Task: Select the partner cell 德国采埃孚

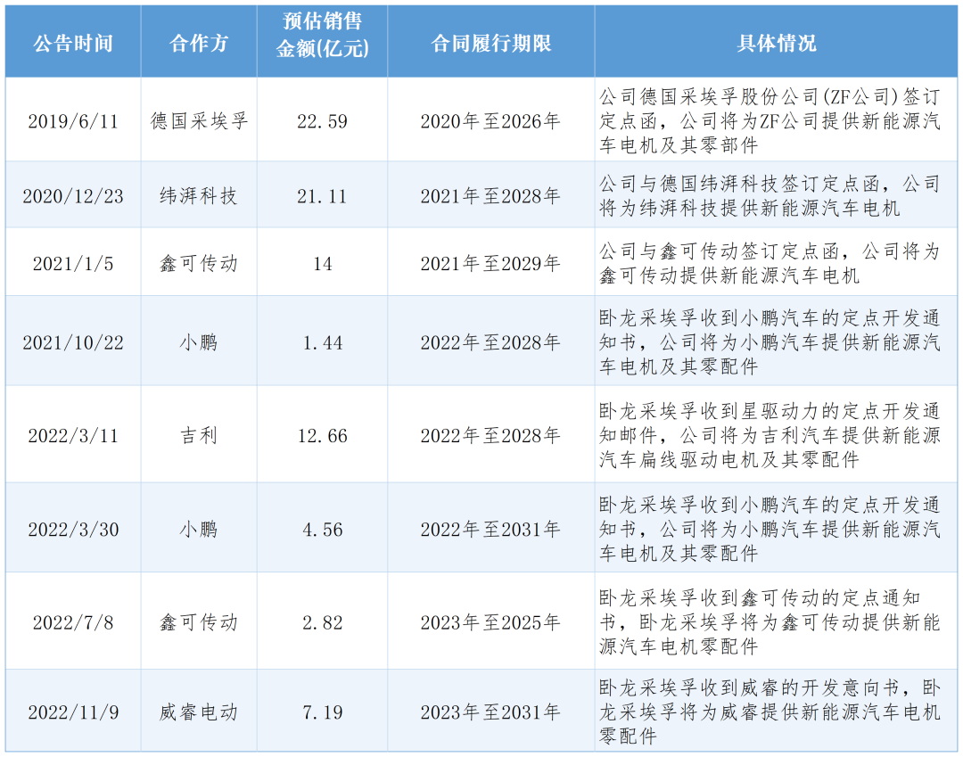Action: (199, 121)
